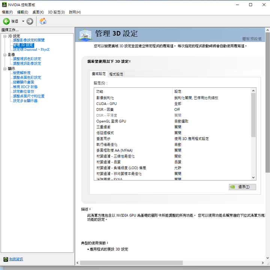Viewport: 270px width, 270px height.
Task: Click the horizontal scrollbar left arrow
Action: click(x=78, y=263)
